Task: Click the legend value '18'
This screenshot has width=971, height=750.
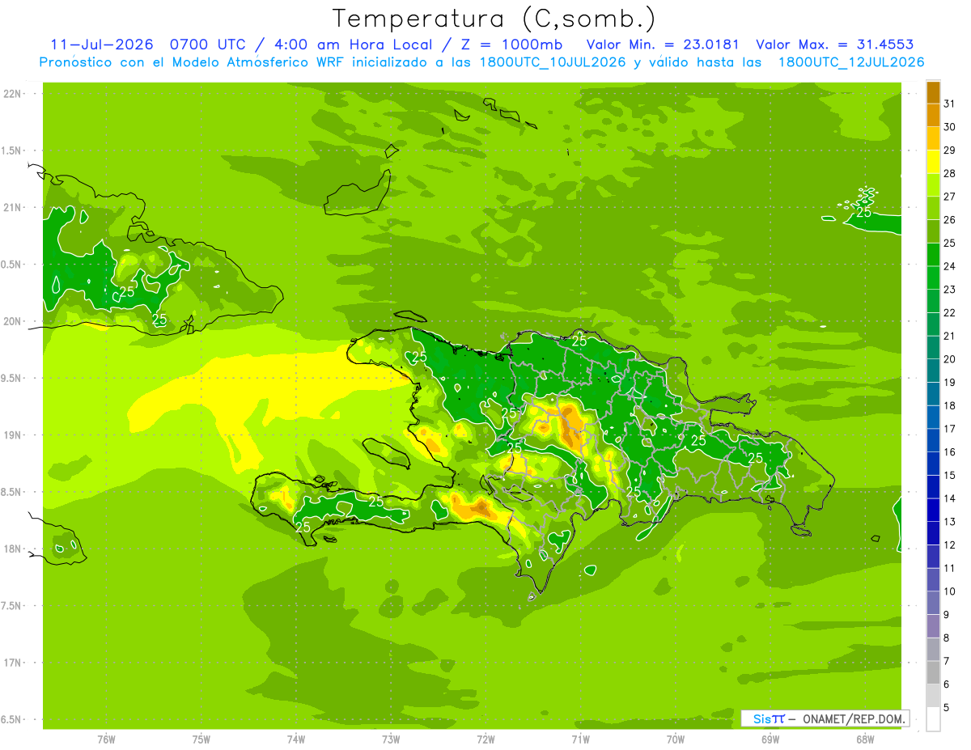Action: pyautogui.click(x=950, y=406)
